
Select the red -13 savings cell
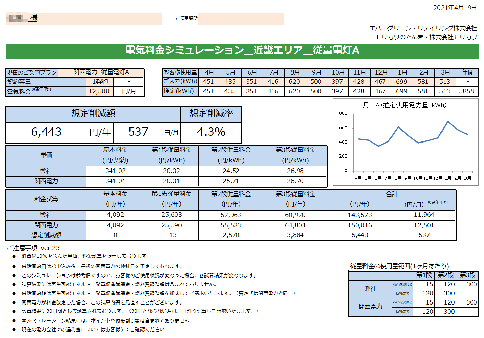[x=172, y=235]
